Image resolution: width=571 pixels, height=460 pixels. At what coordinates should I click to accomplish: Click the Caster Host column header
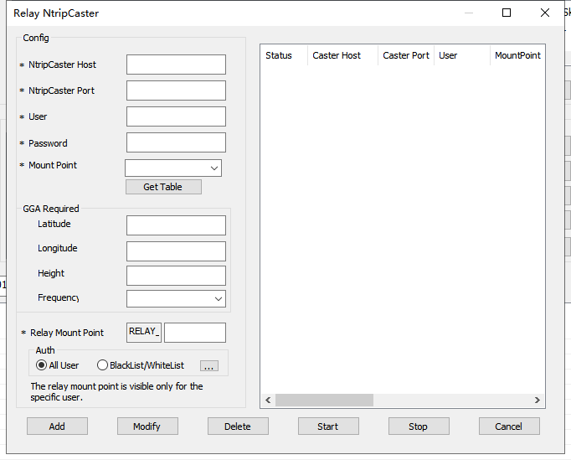point(342,55)
